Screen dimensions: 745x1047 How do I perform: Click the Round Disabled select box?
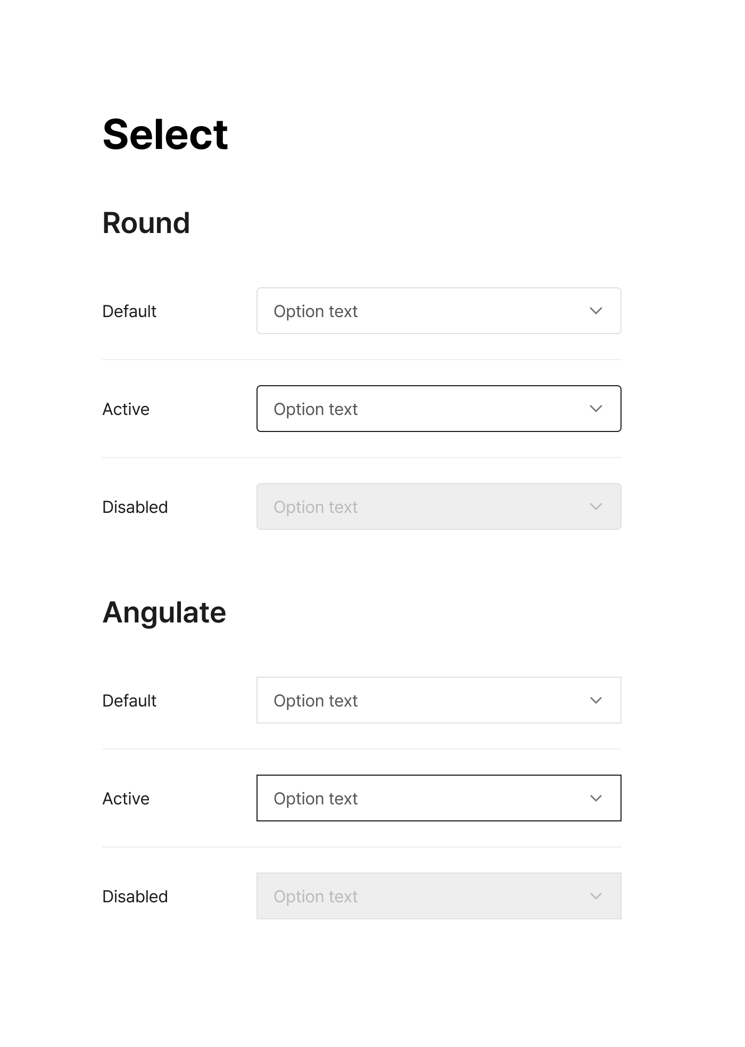(438, 506)
